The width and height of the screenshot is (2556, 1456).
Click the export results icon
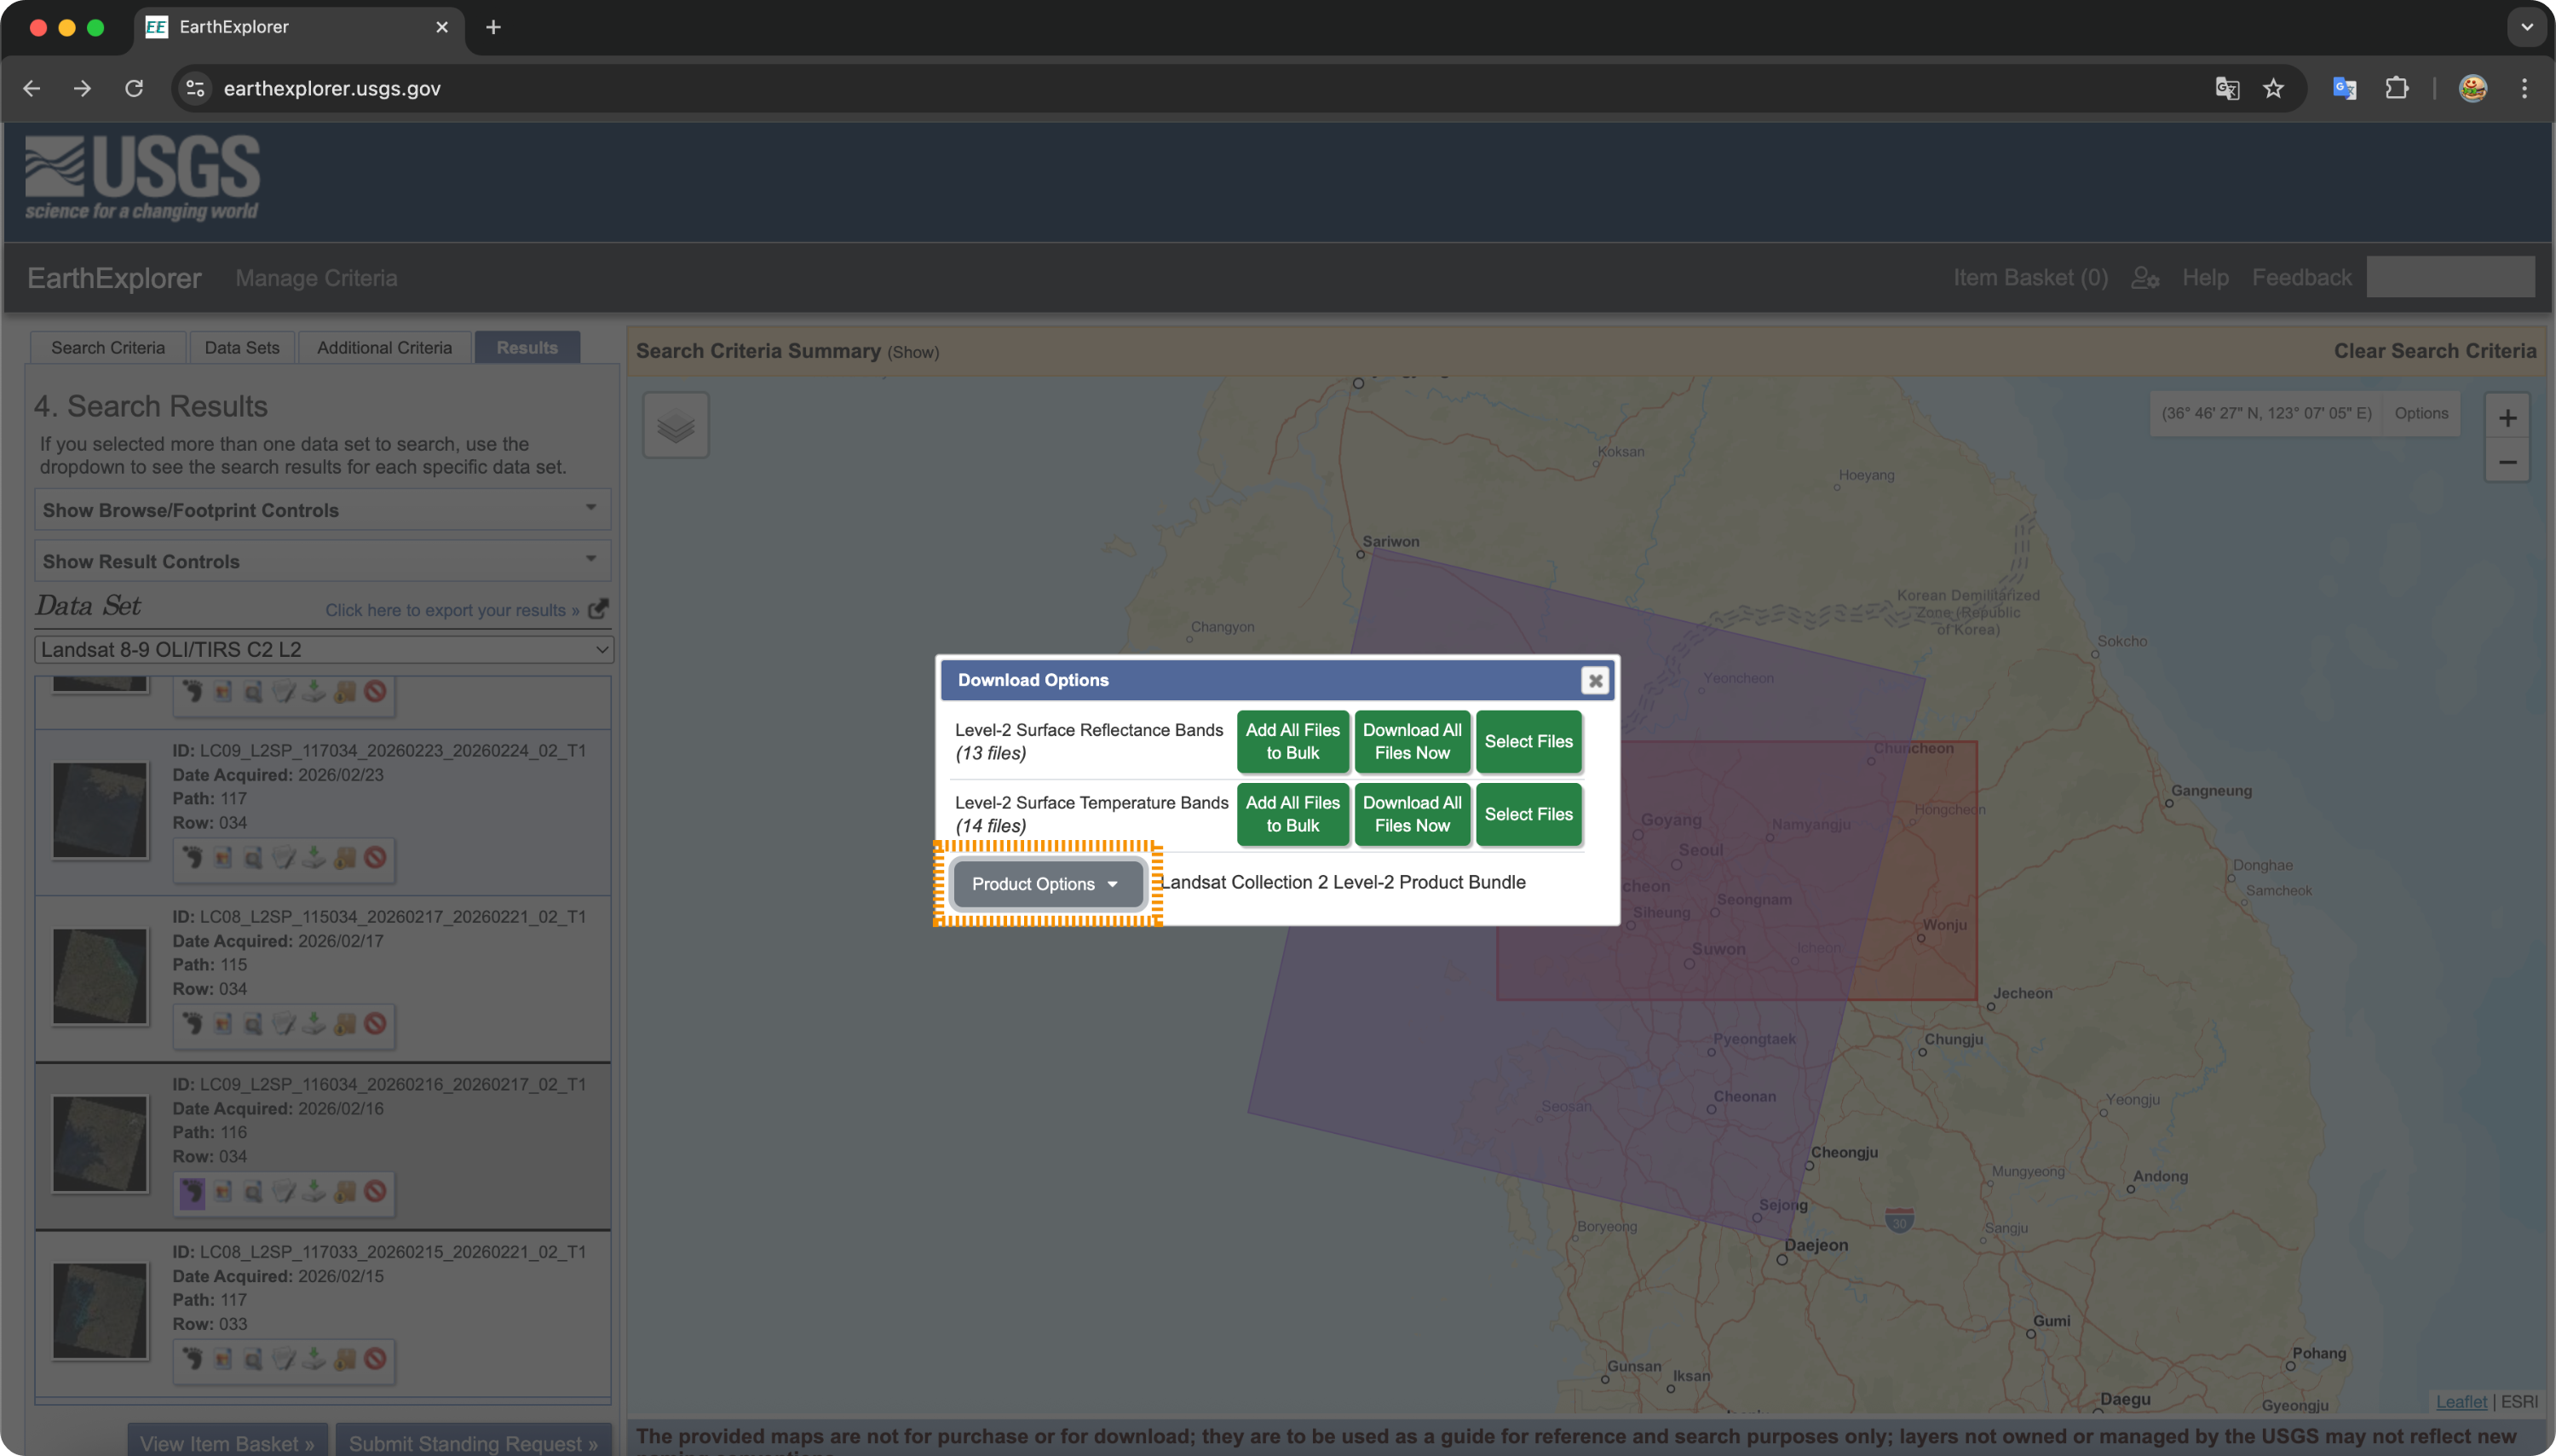point(598,609)
